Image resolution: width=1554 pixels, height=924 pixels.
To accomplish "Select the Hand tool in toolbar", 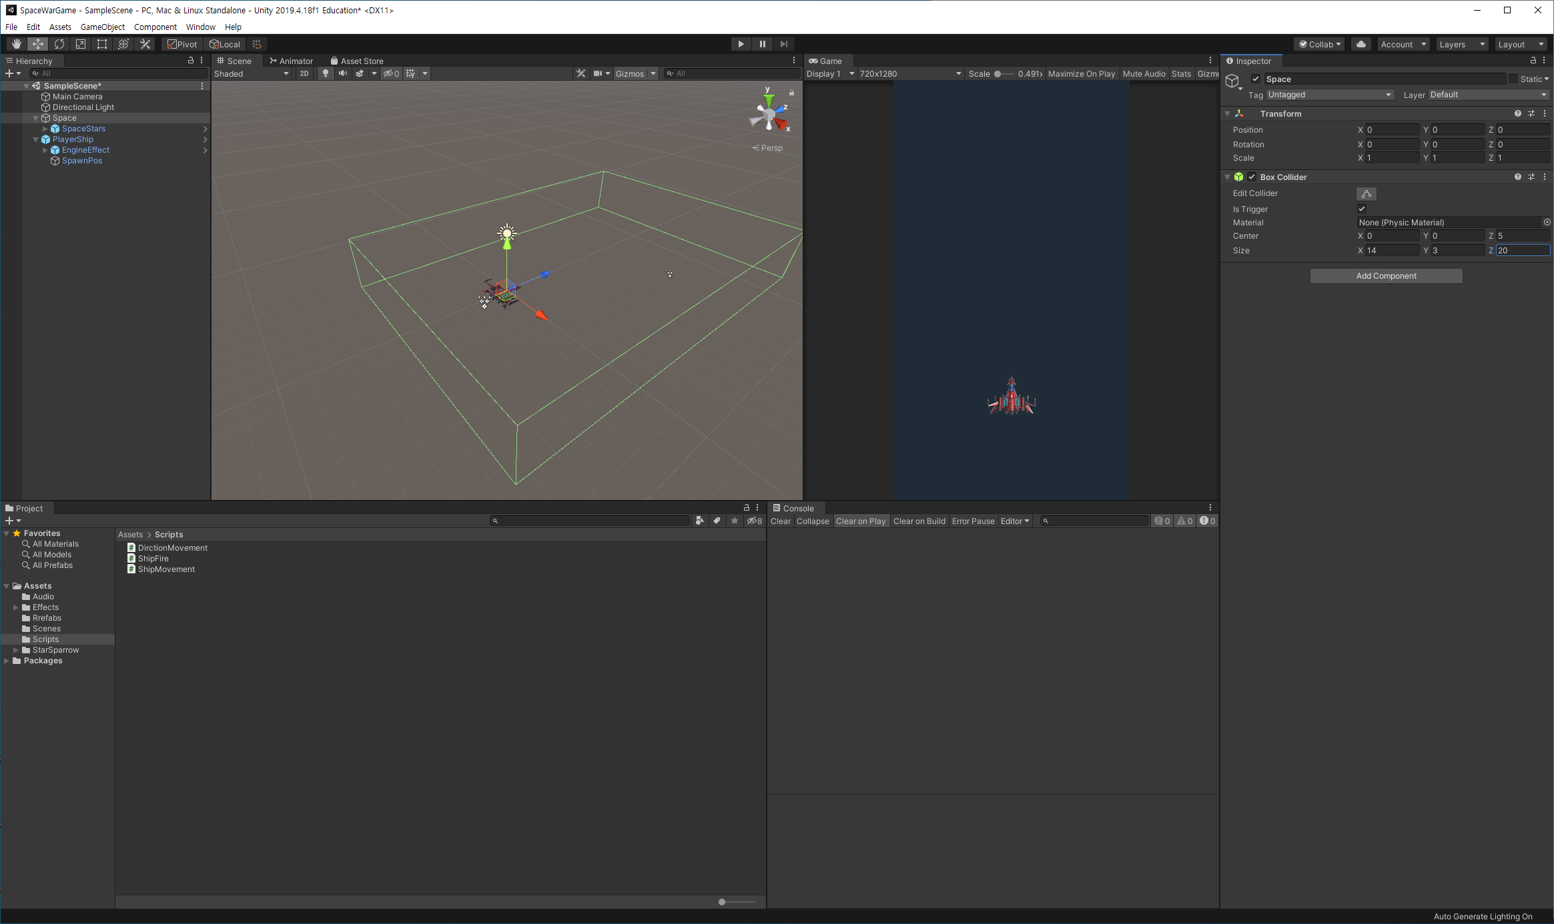I will pyautogui.click(x=17, y=44).
